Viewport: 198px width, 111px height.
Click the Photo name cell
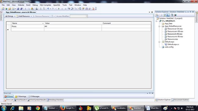(28, 26)
